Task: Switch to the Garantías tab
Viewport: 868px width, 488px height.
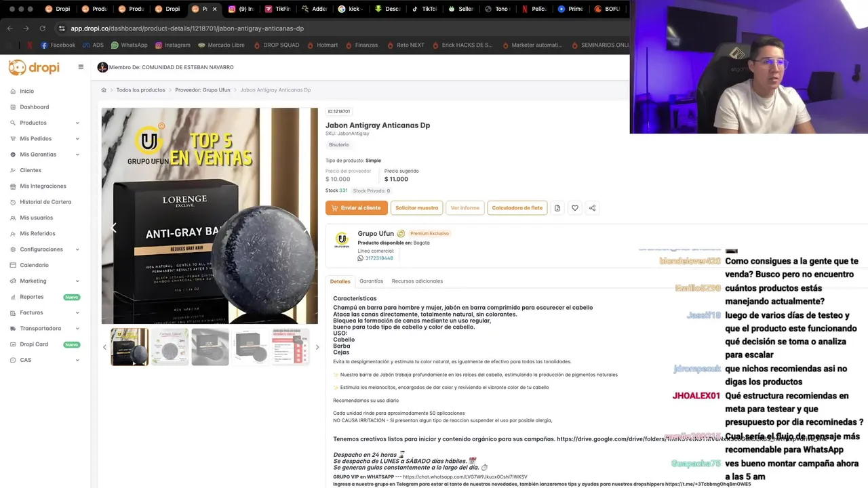Action: point(371,281)
